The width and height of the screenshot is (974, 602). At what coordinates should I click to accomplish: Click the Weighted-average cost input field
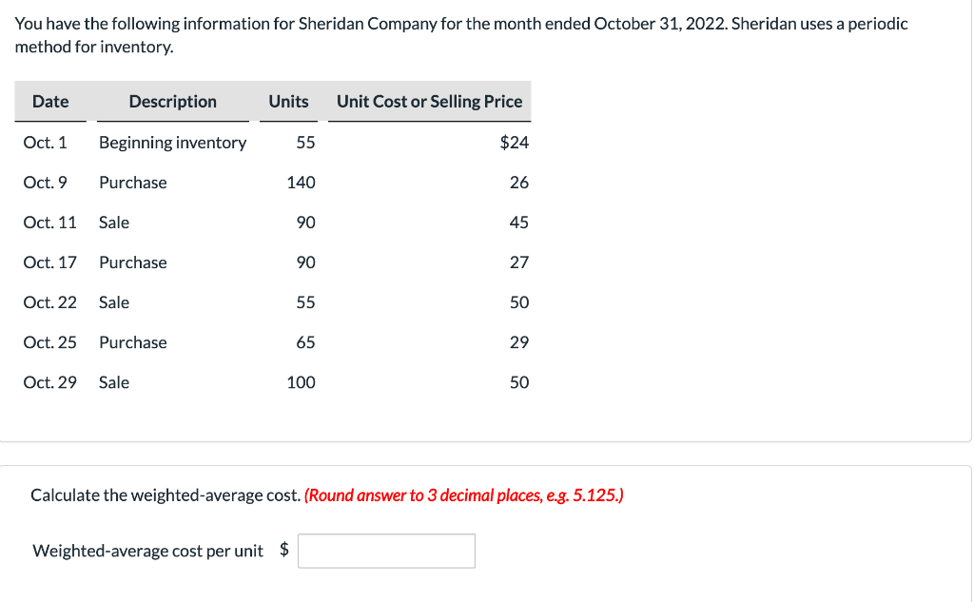click(386, 551)
